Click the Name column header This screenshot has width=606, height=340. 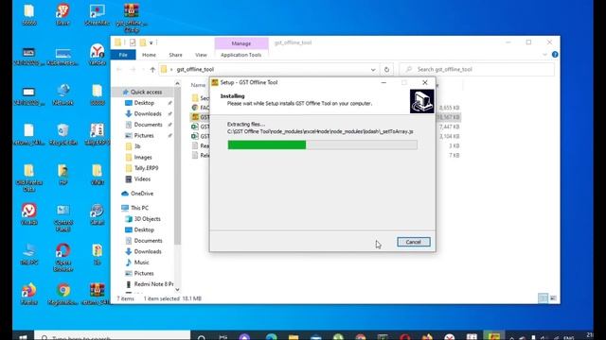[x=198, y=85]
